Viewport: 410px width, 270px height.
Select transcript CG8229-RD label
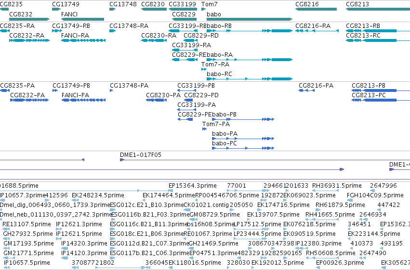point(201,35)
